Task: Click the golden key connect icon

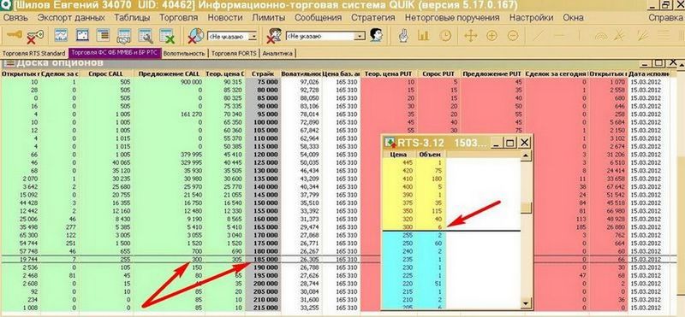Action: coord(14,35)
